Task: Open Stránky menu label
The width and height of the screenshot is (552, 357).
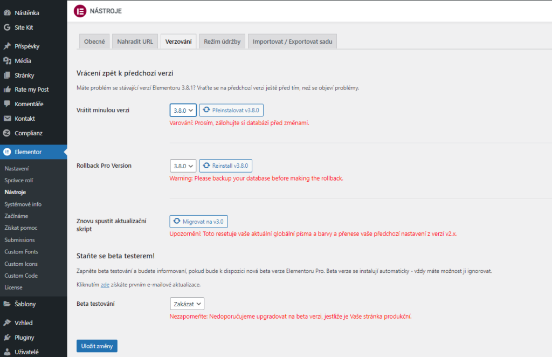Action: coord(24,75)
